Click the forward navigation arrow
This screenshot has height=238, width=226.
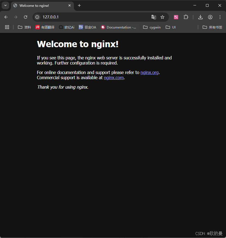click(x=16, y=17)
